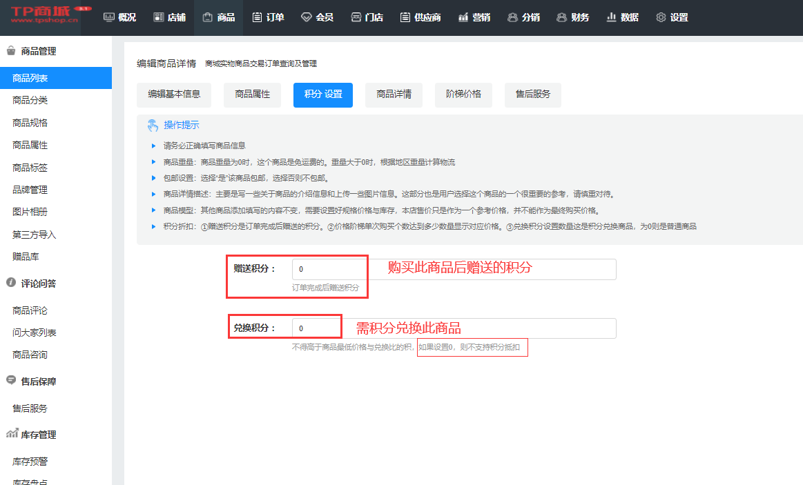Click the 营销 marketing chart icon
Image resolution: width=803 pixels, height=485 pixels.
pos(463,17)
